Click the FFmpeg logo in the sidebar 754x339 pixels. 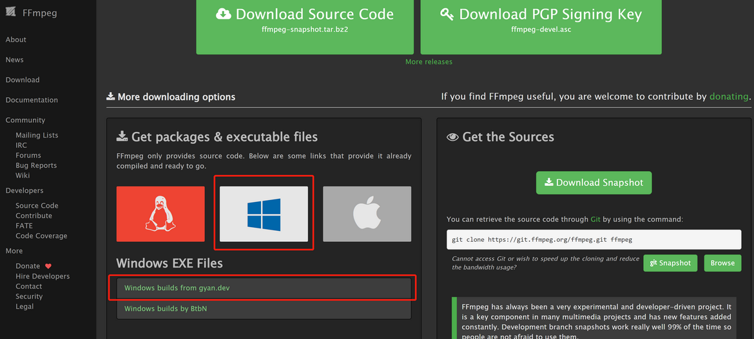point(11,13)
